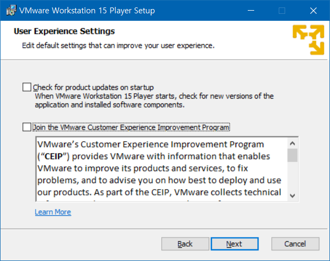Image resolution: width=330 pixels, height=261 pixels.
Task: Close the setup window with X
Action: 313,11
